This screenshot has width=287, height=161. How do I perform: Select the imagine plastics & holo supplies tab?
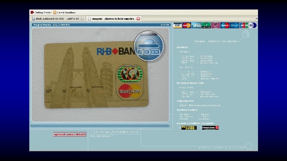pyautogui.click(x=114, y=18)
